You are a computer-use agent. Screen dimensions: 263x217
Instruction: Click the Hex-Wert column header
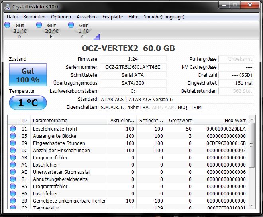tap(221, 120)
